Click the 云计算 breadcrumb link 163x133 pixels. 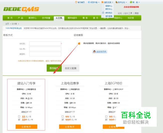click(x=14, y=24)
